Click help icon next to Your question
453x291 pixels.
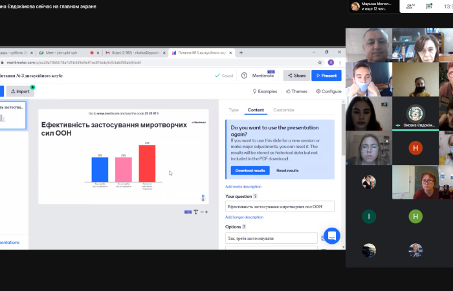point(255,196)
